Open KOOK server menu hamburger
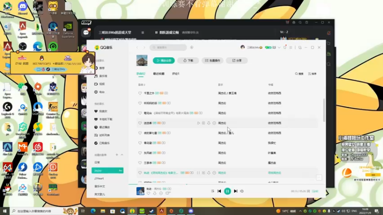 click(x=143, y=32)
